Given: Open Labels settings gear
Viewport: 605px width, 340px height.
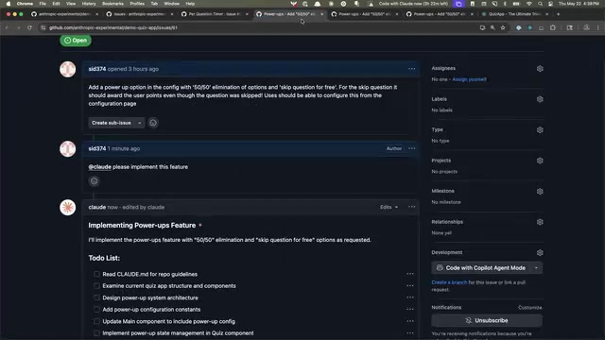Looking at the screenshot, I should [x=540, y=99].
